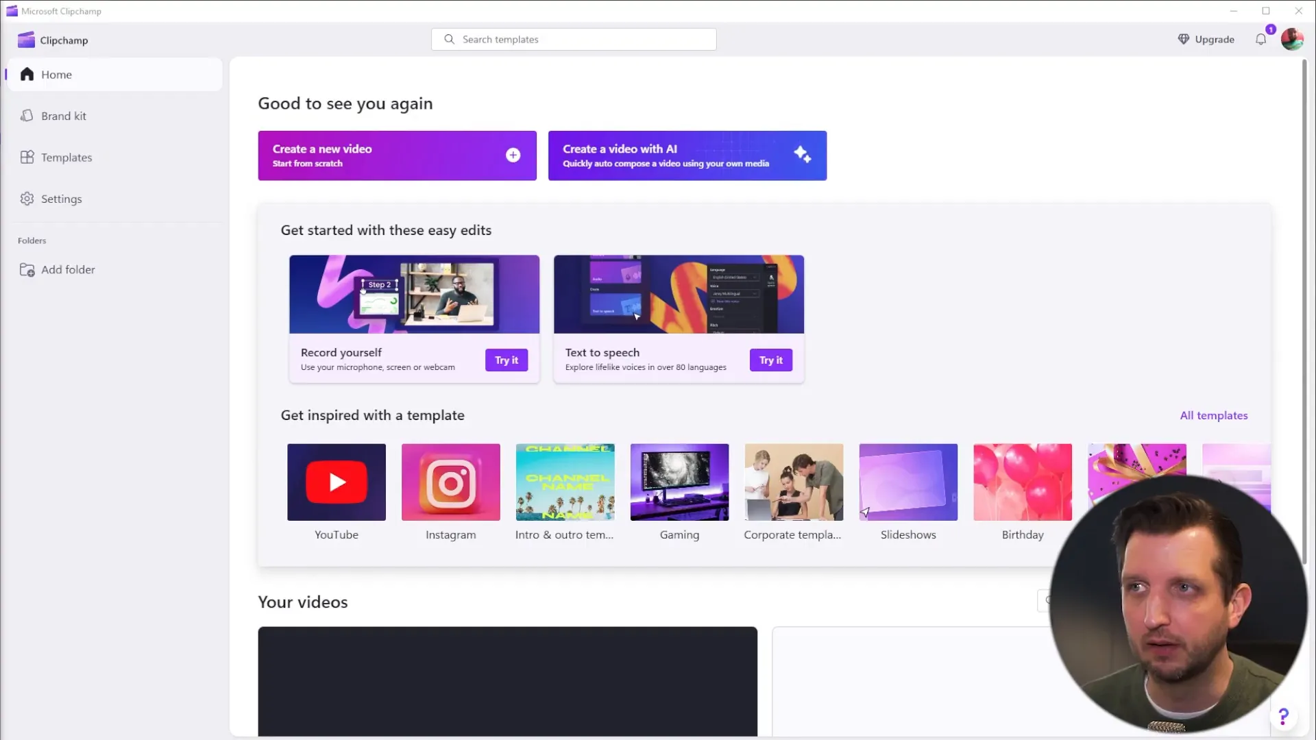Viewport: 1316px width, 740px height.
Task: Click the Your videos heading
Action: (x=303, y=602)
